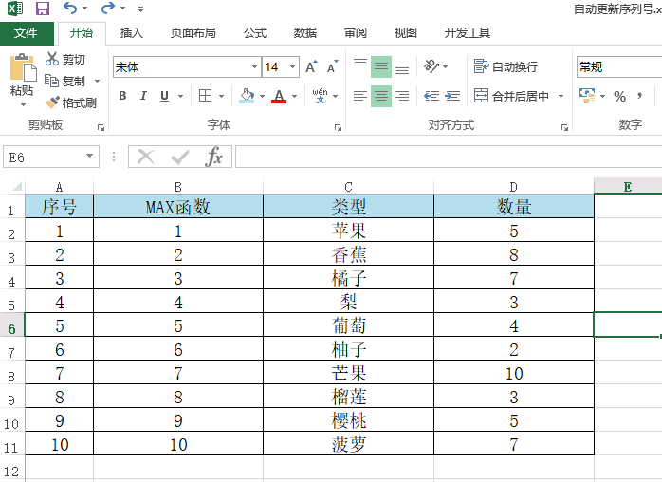The image size is (662, 482).
Task: Click the cancel X in formula bar
Action: [146, 157]
